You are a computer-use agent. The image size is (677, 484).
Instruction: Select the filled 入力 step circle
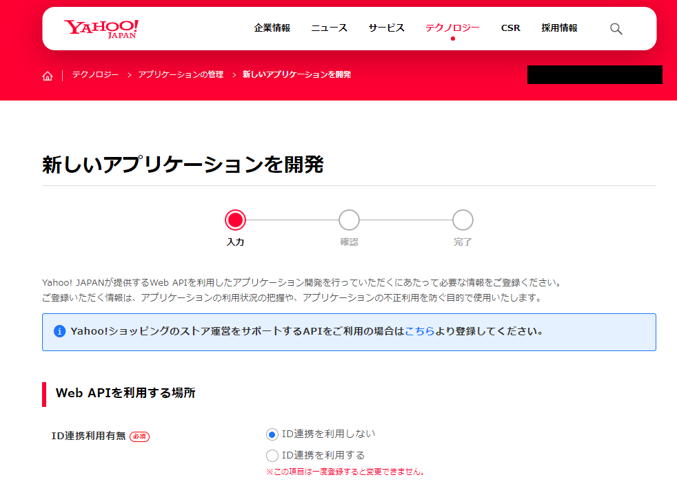click(x=236, y=220)
